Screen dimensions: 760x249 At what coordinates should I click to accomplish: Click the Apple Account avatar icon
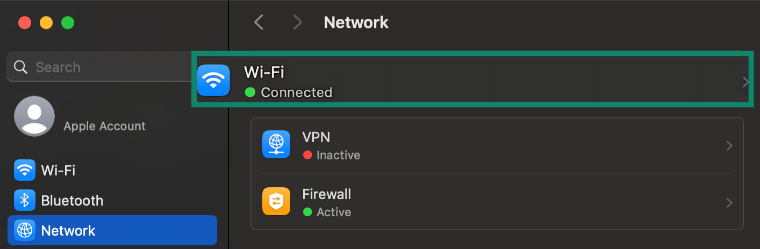click(x=34, y=116)
